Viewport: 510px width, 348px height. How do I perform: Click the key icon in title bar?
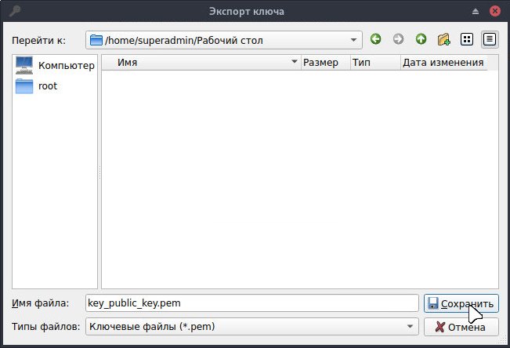(12, 11)
